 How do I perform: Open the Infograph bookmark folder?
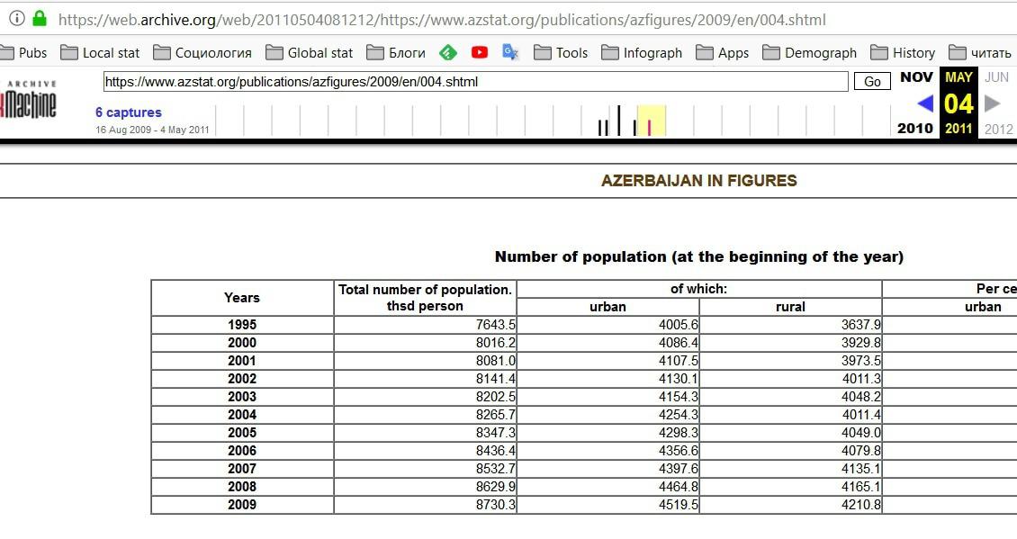[x=643, y=52]
